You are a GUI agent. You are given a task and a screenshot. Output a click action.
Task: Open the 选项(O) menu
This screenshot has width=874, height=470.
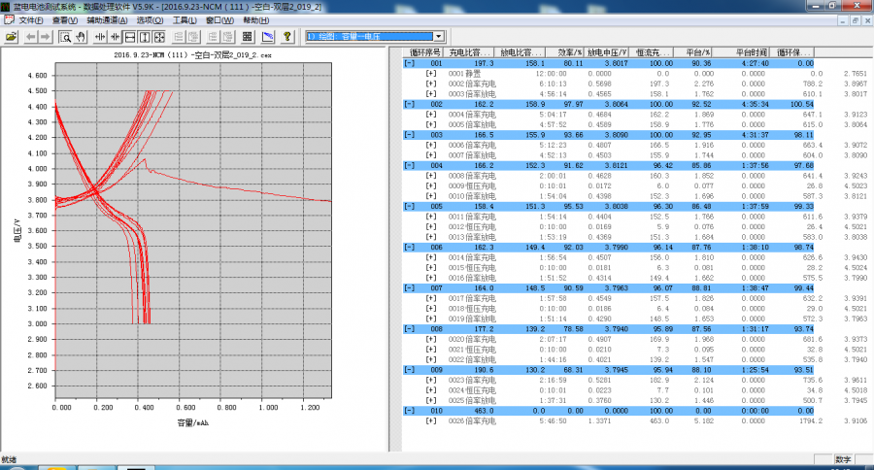[150, 20]
